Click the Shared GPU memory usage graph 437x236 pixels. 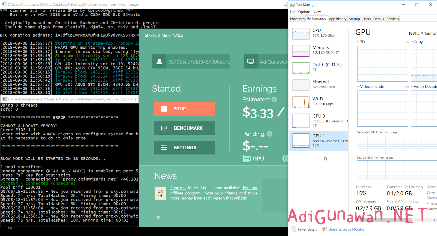click(397, 170)
